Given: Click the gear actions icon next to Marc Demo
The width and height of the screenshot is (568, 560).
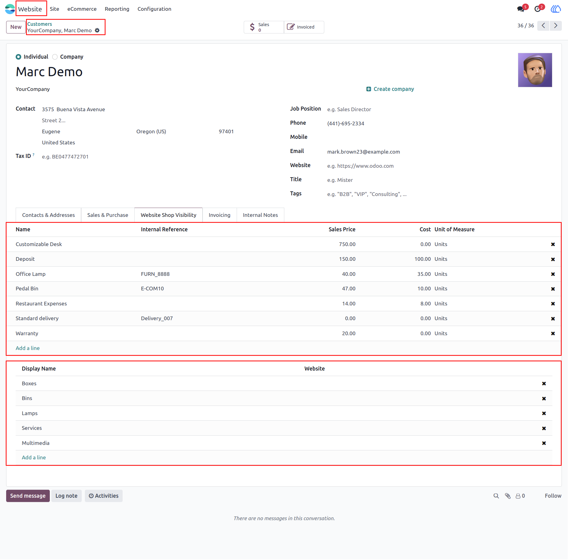Looking at the screenshot, I should point(97,30).
